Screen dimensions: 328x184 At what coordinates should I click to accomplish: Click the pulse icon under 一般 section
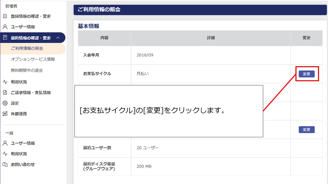[5, 154]
